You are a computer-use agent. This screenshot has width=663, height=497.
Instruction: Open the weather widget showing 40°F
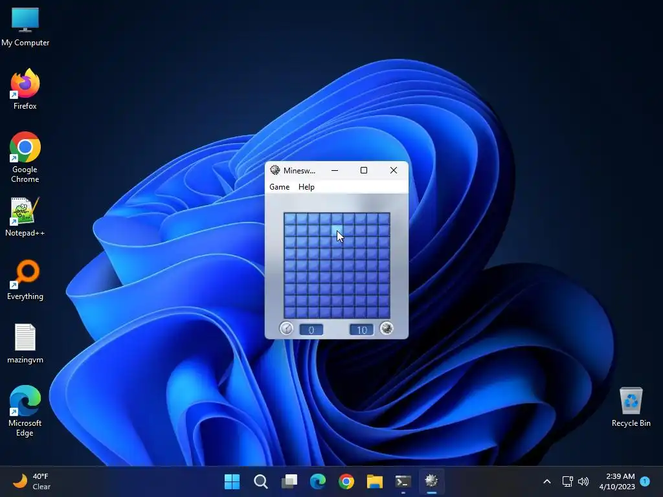pos(31,481)
